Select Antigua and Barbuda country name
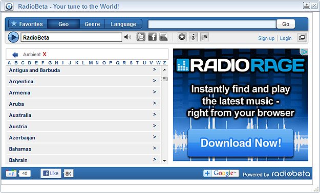 tap(34, 70)
